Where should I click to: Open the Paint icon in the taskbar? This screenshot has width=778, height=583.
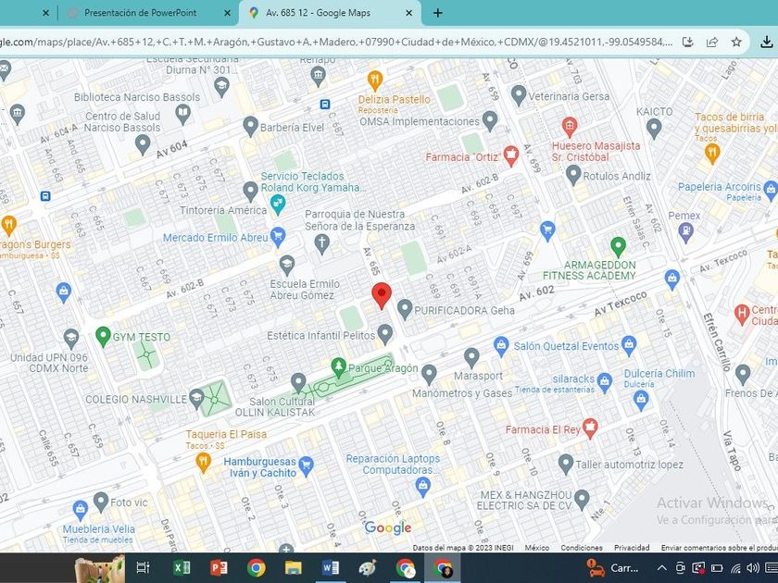pos(367,567)
